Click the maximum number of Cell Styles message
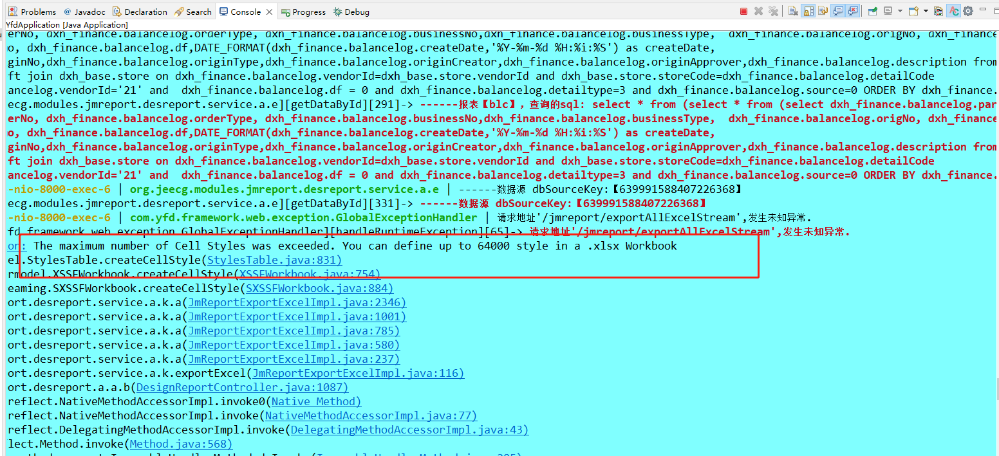Screen dimensions: 999x456 (355, 246)
